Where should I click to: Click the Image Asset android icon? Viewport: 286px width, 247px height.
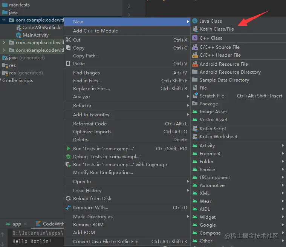pyautogui.click(x=195, y=111)
